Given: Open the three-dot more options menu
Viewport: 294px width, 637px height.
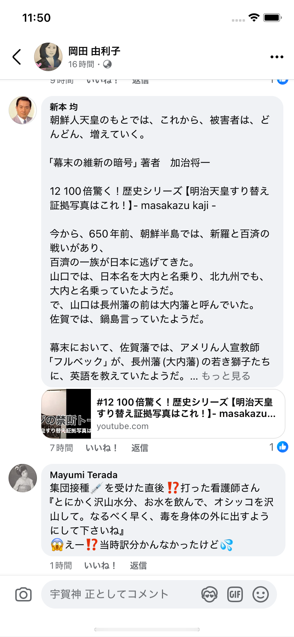Looking at the screenshot, I should click(277, 57).
